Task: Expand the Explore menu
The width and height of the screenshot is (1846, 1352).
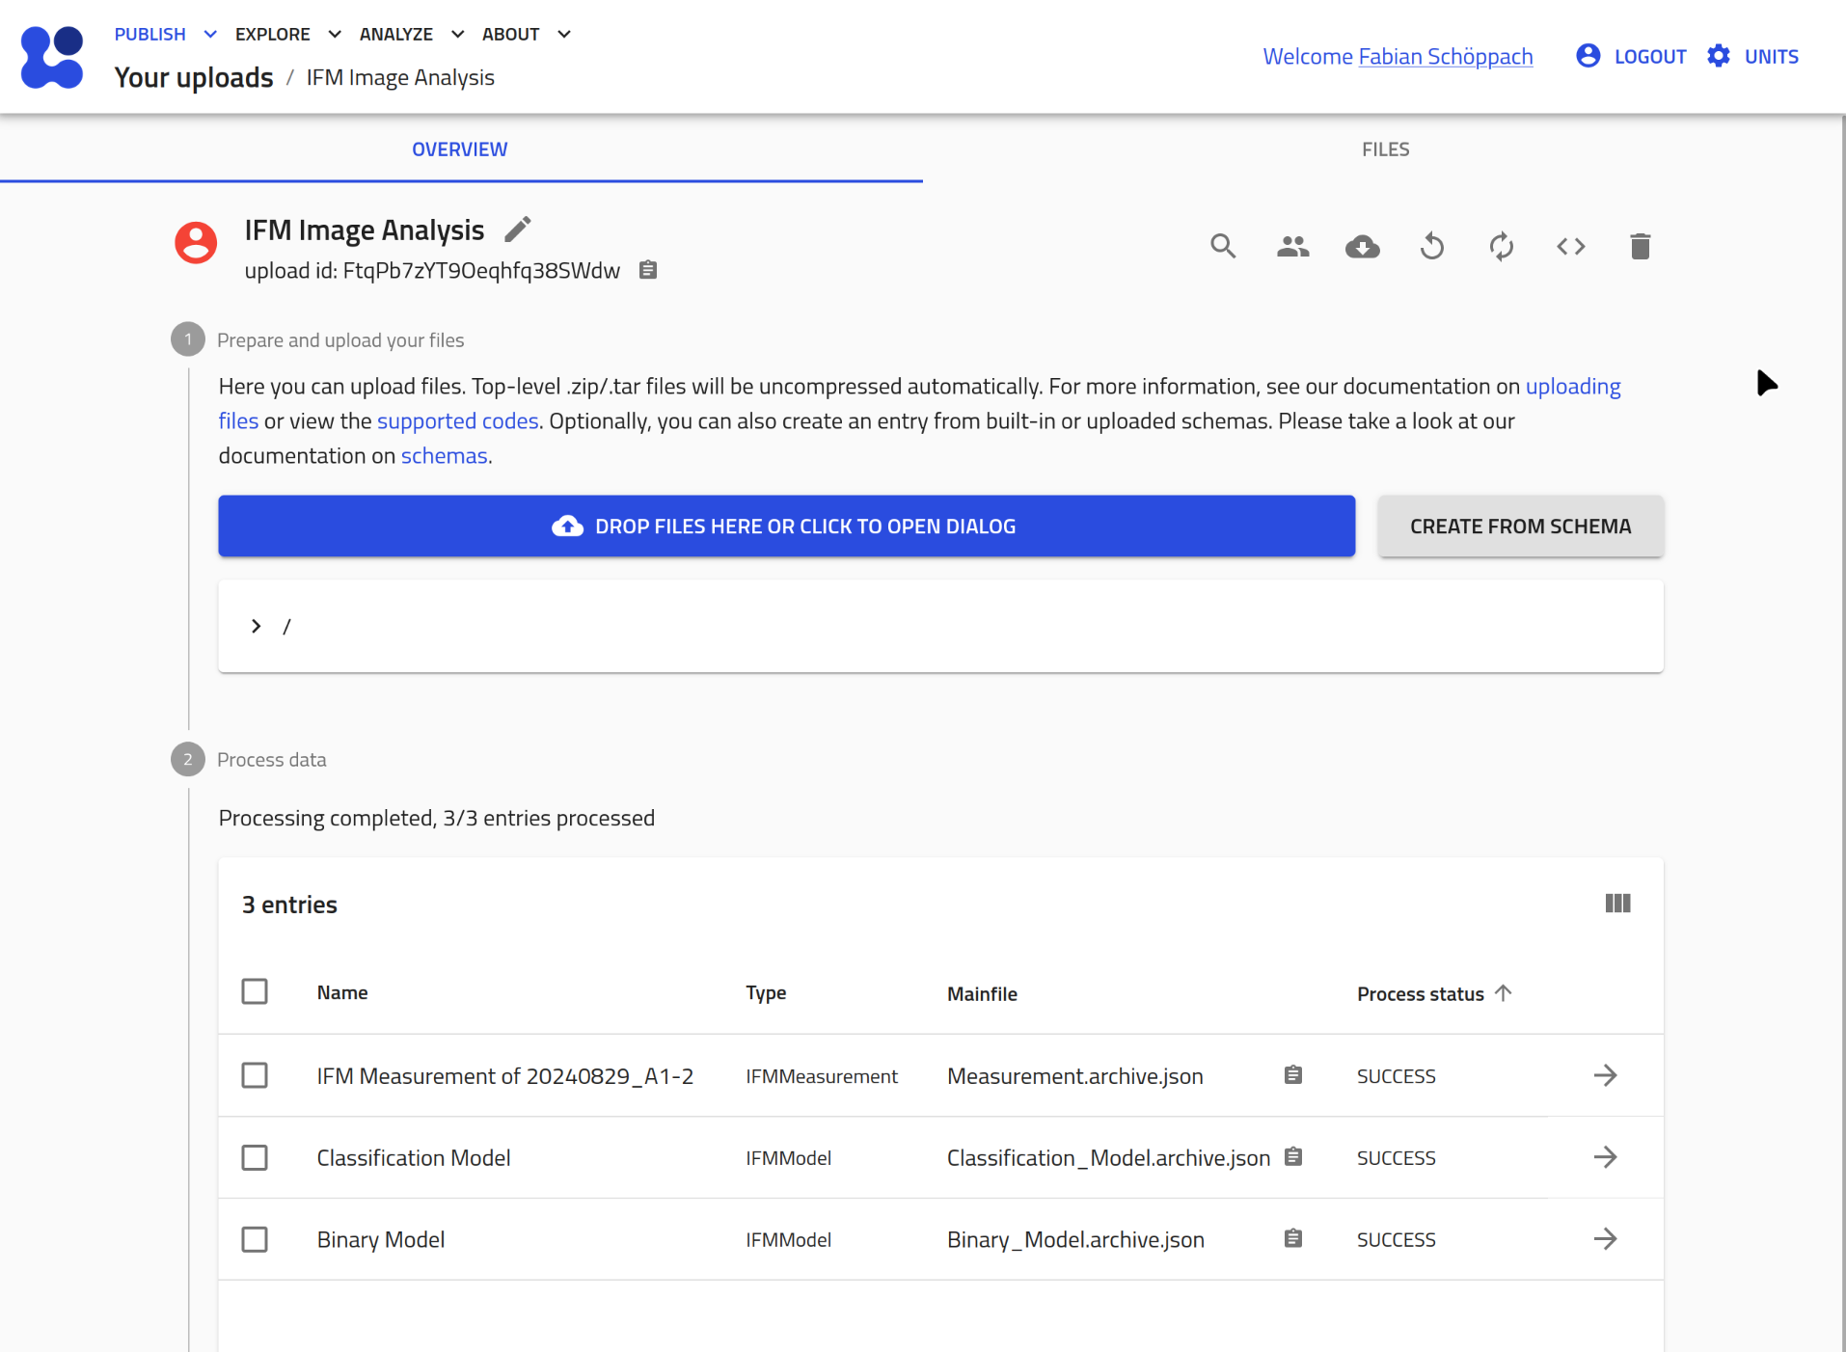Action: (287, 35)
